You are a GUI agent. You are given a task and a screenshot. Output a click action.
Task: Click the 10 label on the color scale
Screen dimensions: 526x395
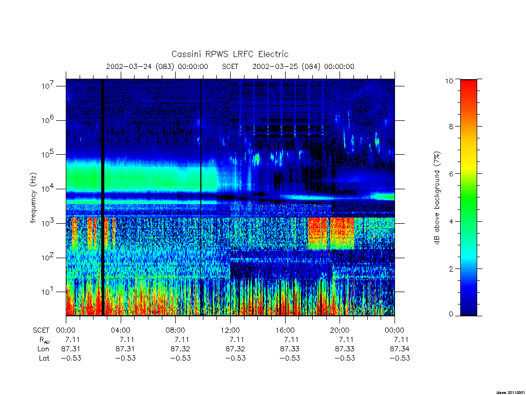pyautogui.click(x=449, y=81)
